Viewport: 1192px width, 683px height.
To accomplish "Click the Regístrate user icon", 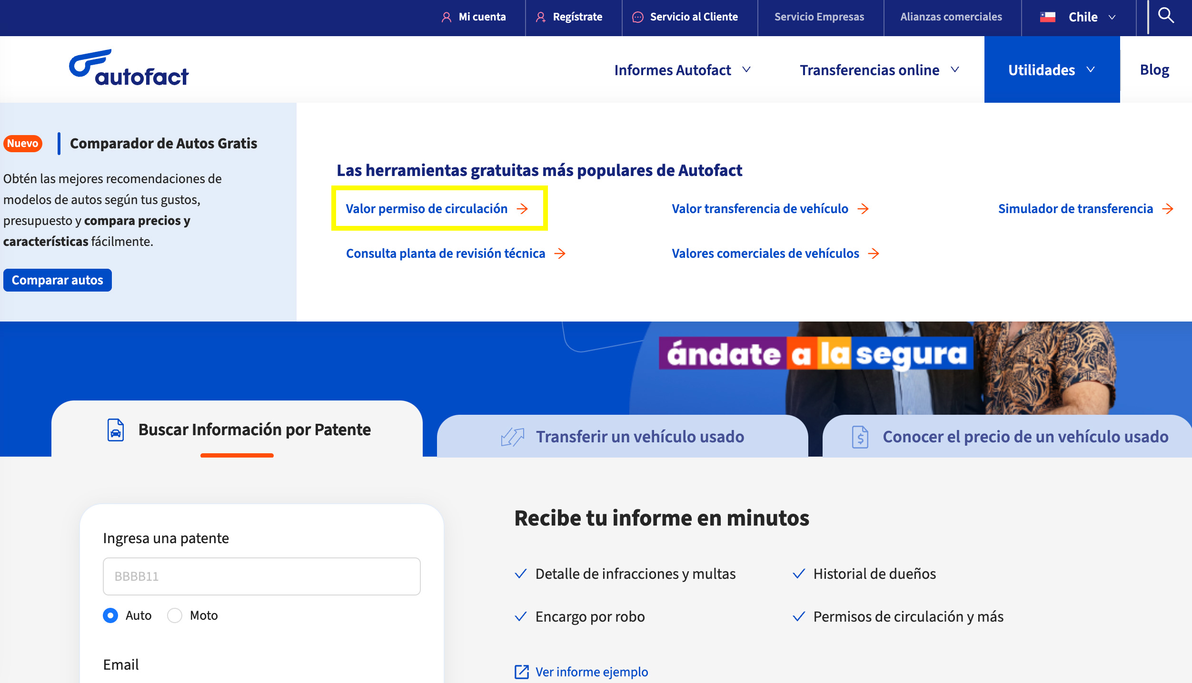I will pyautogui.click(x=541, y=17).
